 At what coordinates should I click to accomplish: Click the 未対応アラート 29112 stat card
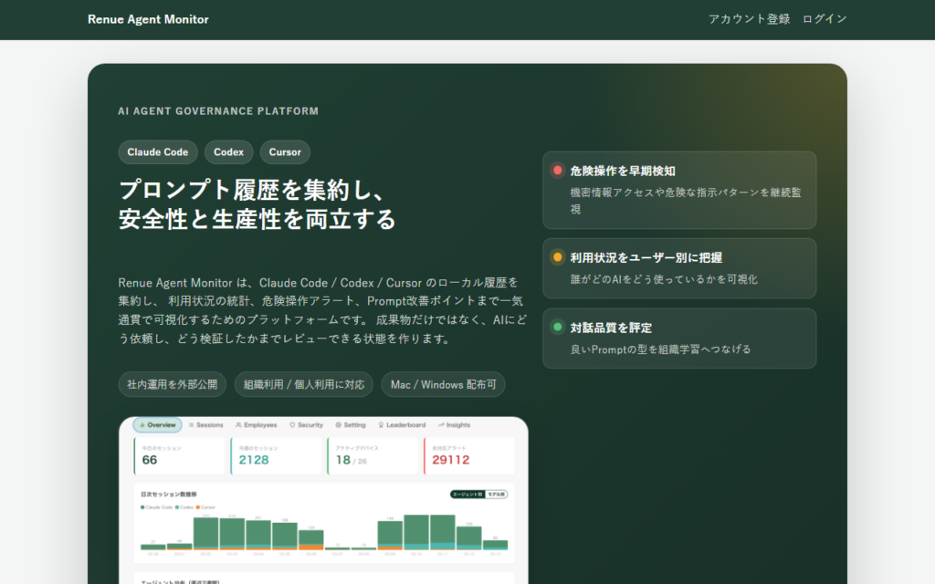coord(469,455)
